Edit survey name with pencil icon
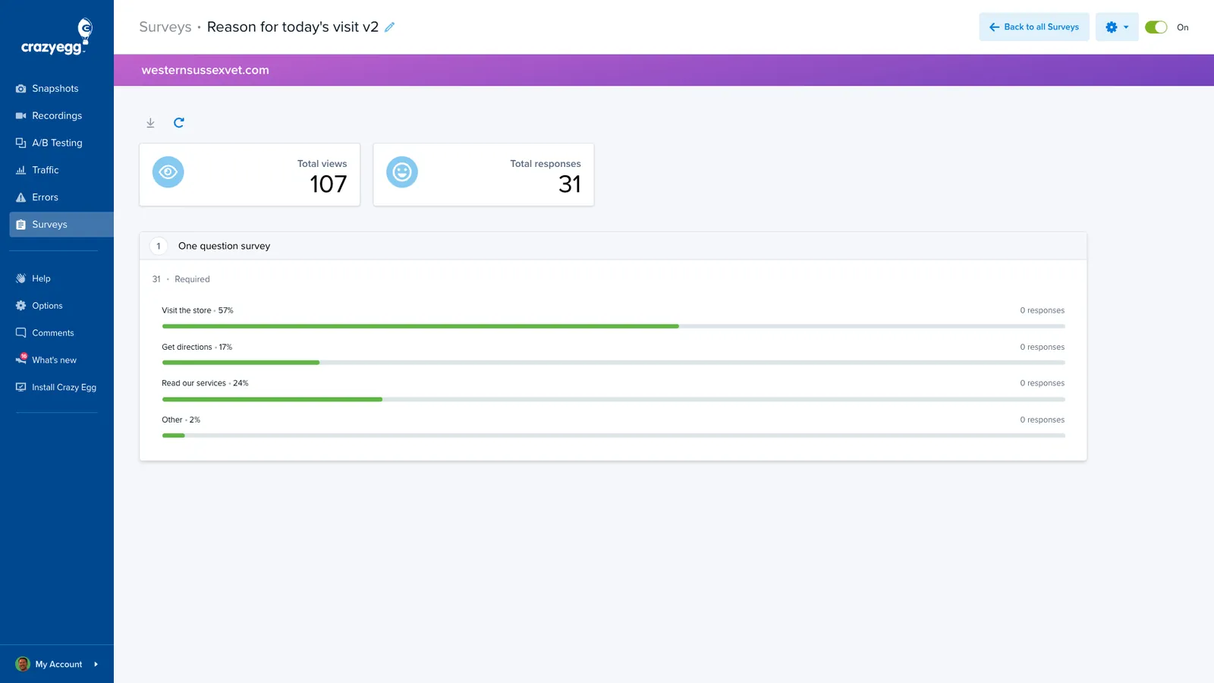 pos(389,27)
